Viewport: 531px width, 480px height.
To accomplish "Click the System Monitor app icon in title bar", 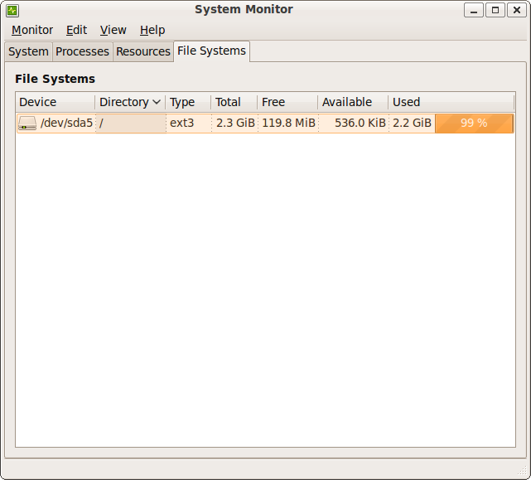I will coord(12,11).
